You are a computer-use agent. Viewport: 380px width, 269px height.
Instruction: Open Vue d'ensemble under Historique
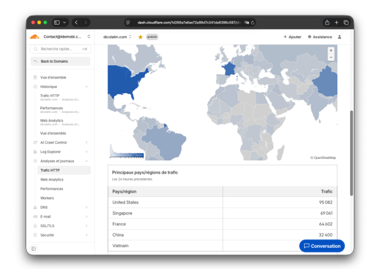tap(53, 134)
